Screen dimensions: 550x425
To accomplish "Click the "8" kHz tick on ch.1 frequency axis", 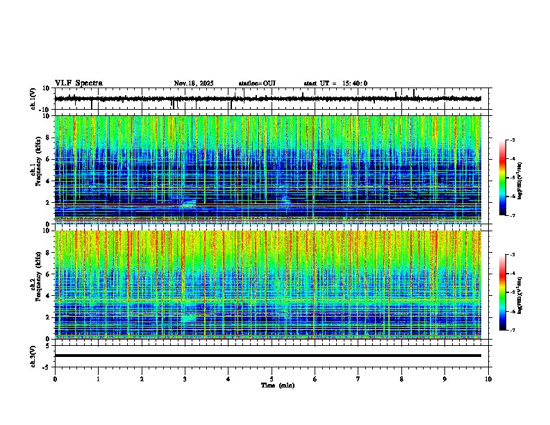I will 49,137.
